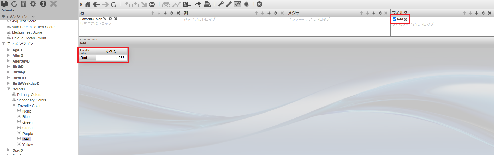This screenshot has height=155, width=495.
Task: Uncheck the Red filter checkbox
Action: click(x=395, y=19)
